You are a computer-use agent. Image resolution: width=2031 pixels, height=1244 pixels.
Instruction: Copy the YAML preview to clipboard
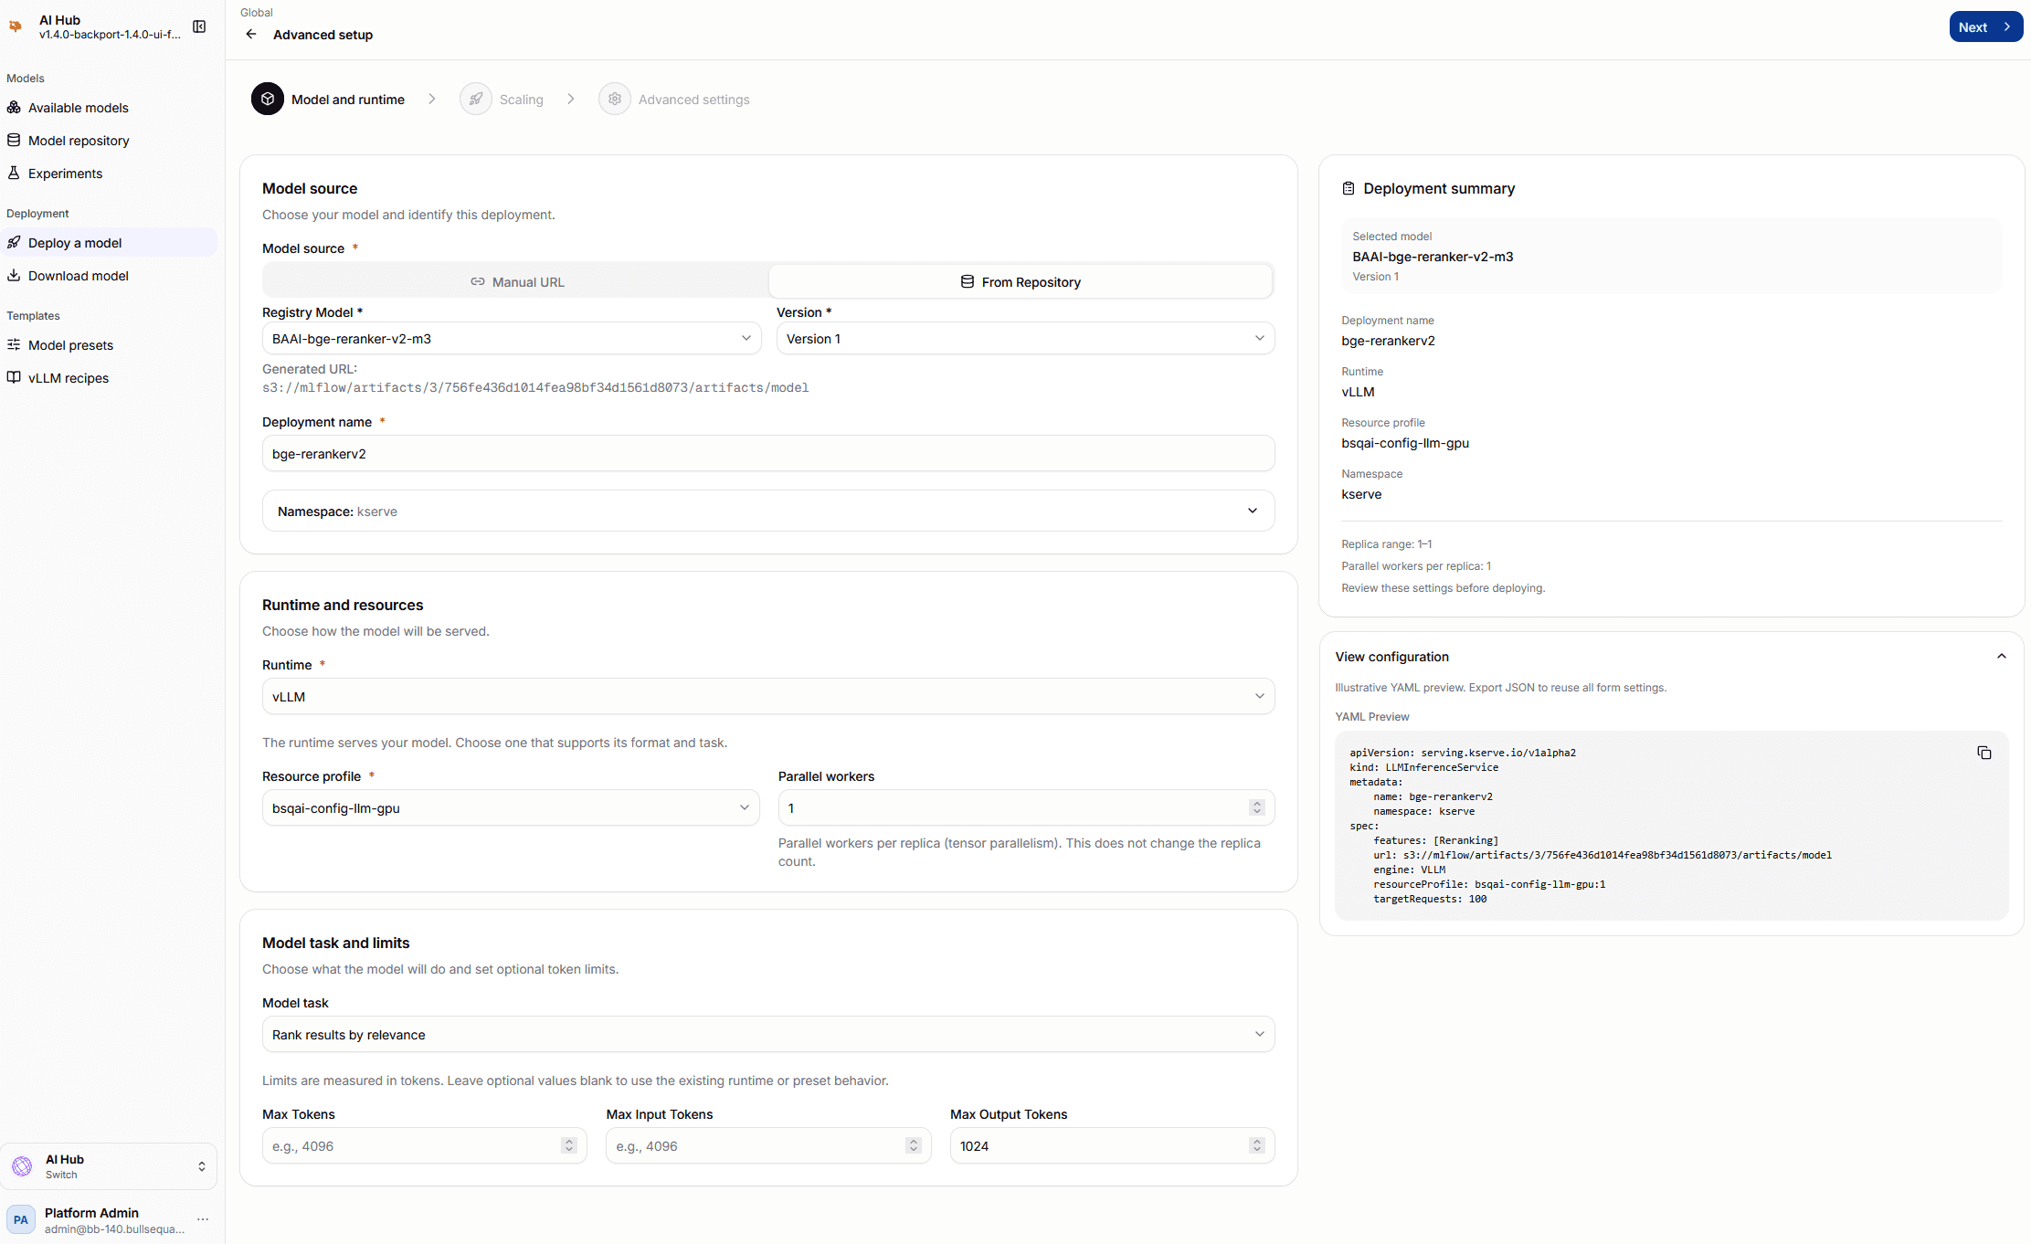[x=1983, y=753]
